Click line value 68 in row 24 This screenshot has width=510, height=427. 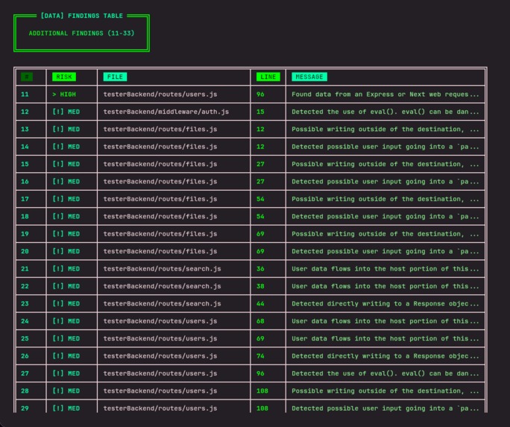[x=260, y=321]
